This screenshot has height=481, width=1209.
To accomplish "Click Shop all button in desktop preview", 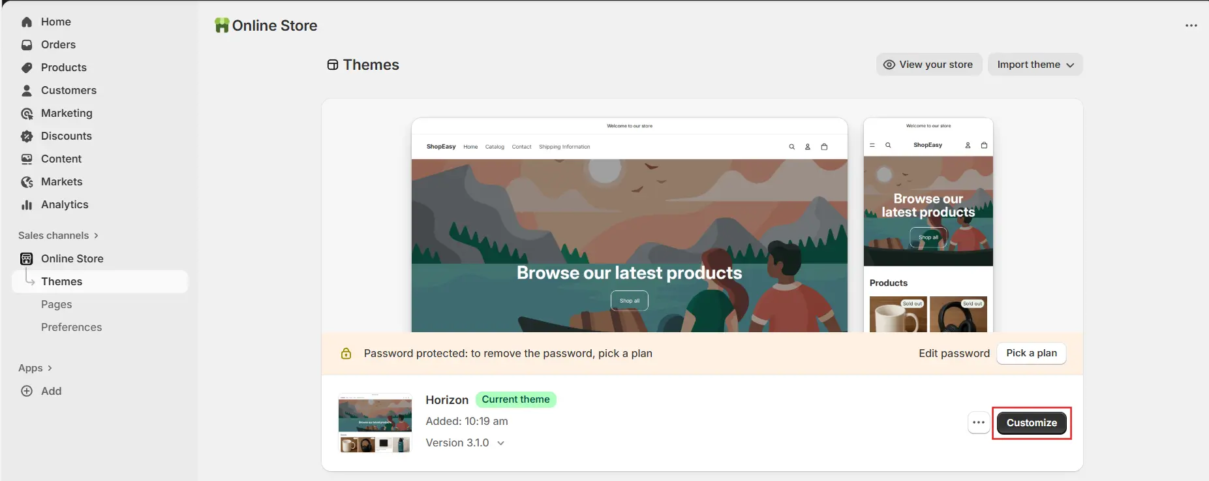I will coord(629,301).
